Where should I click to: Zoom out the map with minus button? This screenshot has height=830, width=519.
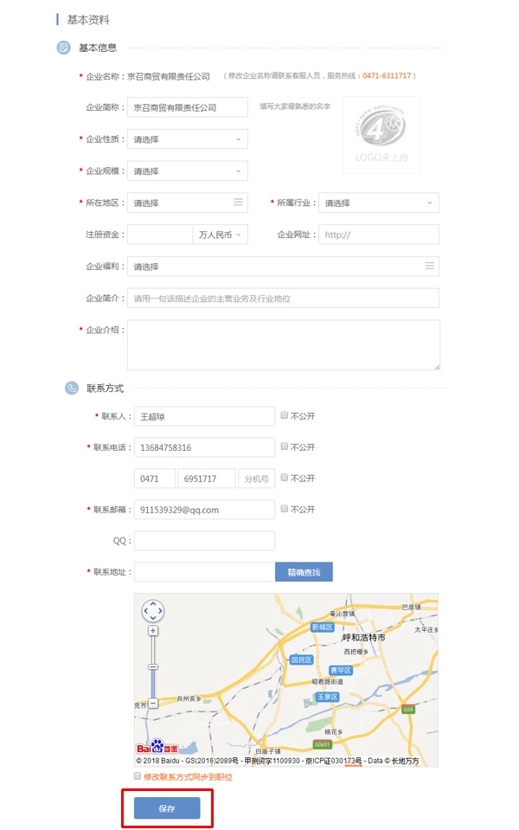[153, 704]
